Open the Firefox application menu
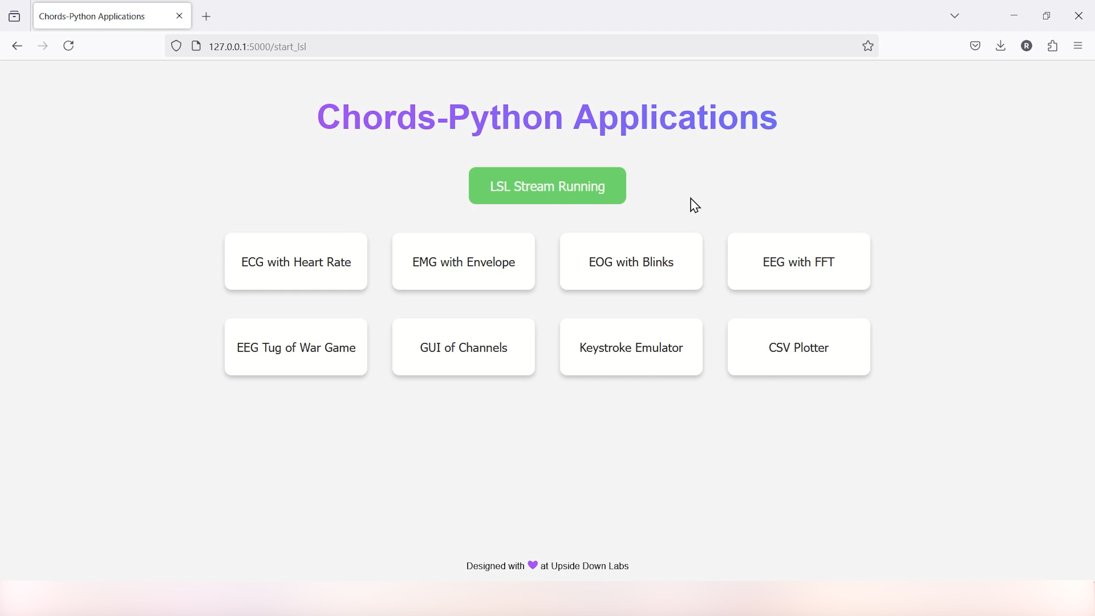This screenshot has width=1095, height=616. [x=1078, y=46]
